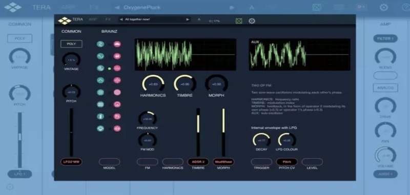Select the pink cloud-shaped Brainz model icon
The height and width of the screenshot is (195, 410).
tap(117, 44)
